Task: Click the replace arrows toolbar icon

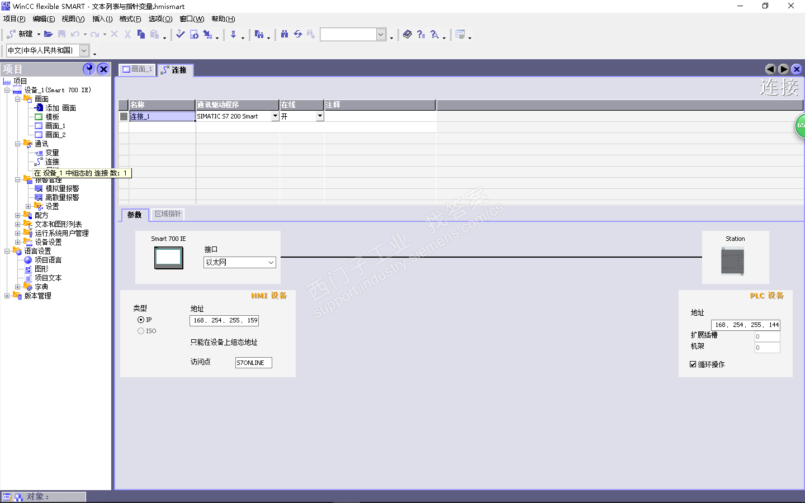Action: 298,34
